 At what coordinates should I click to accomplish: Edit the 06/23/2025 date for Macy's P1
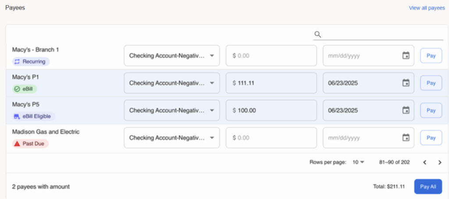[x=368, y=83]
